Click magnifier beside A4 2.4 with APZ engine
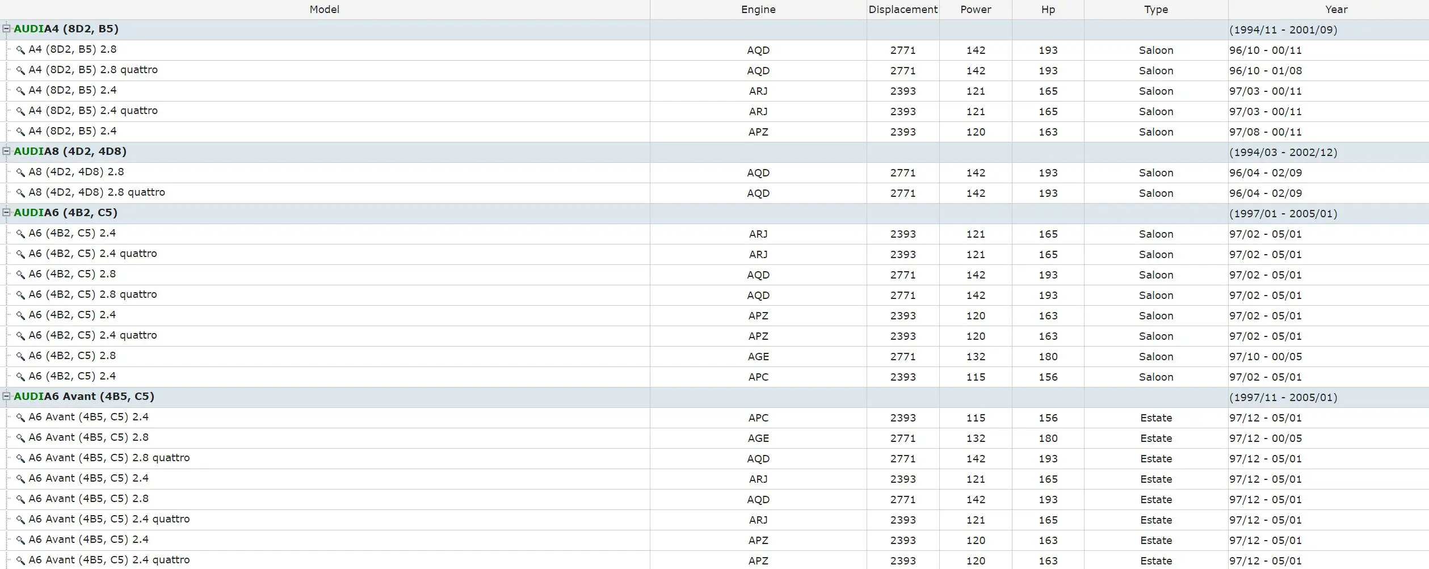The width and height of the screenshot is (1429, 569). point(20,132)
